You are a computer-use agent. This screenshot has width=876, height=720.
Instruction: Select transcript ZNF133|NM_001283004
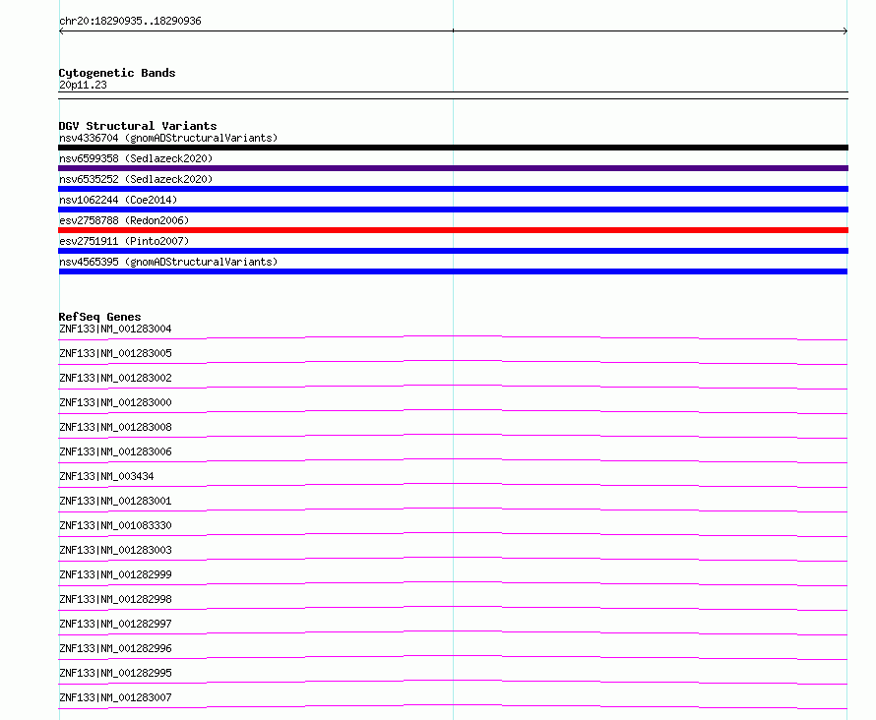[x=115, y=329]
